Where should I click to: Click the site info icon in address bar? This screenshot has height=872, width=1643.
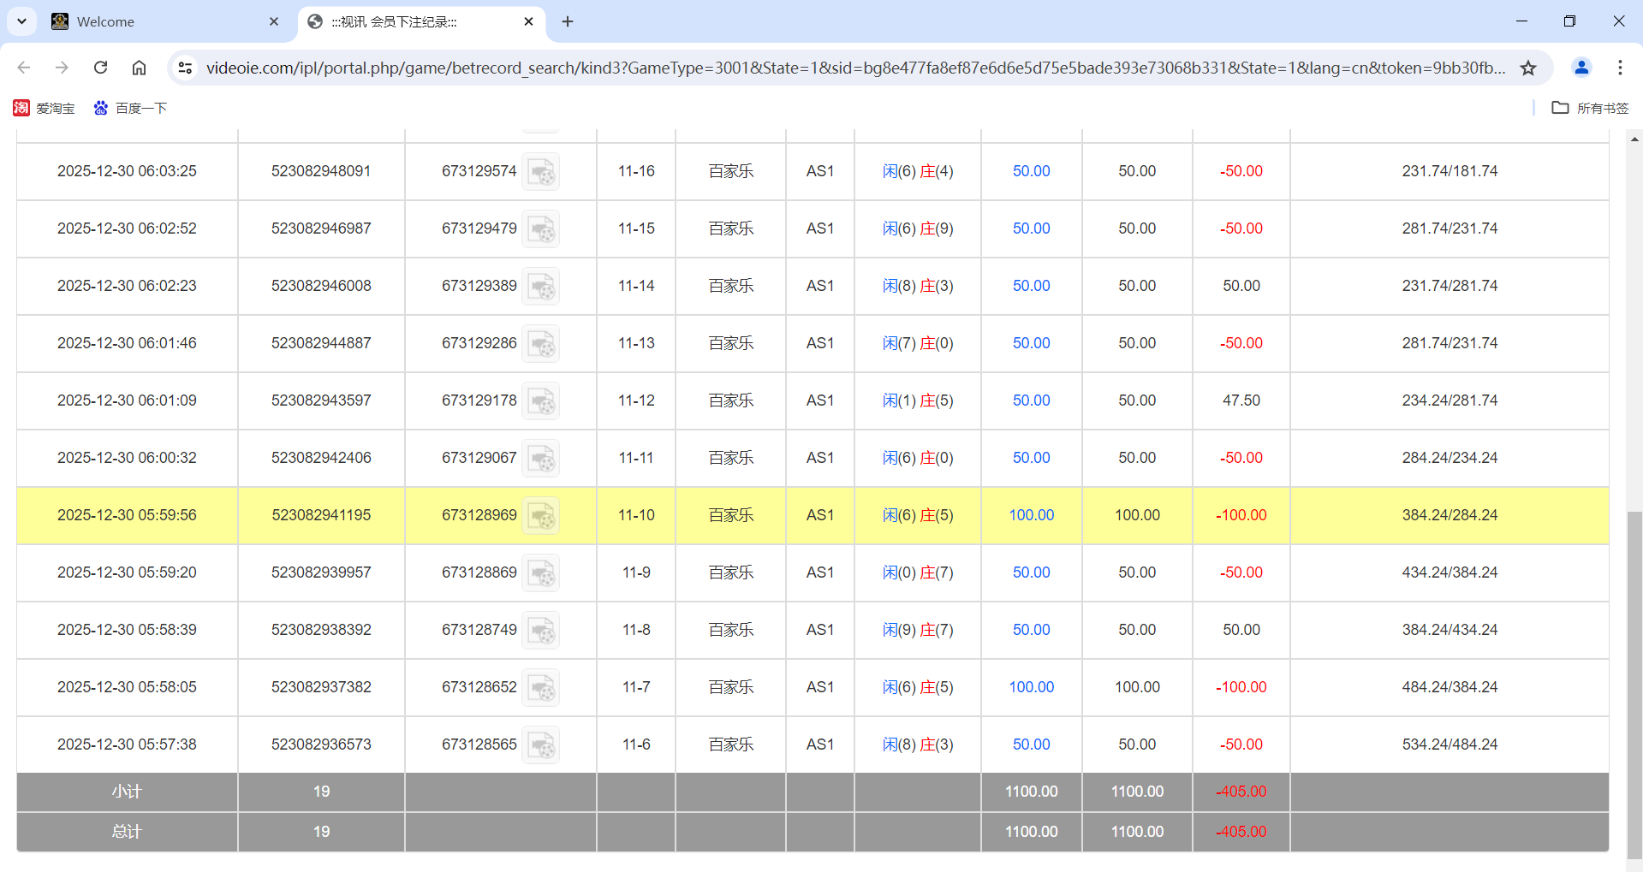185,68
